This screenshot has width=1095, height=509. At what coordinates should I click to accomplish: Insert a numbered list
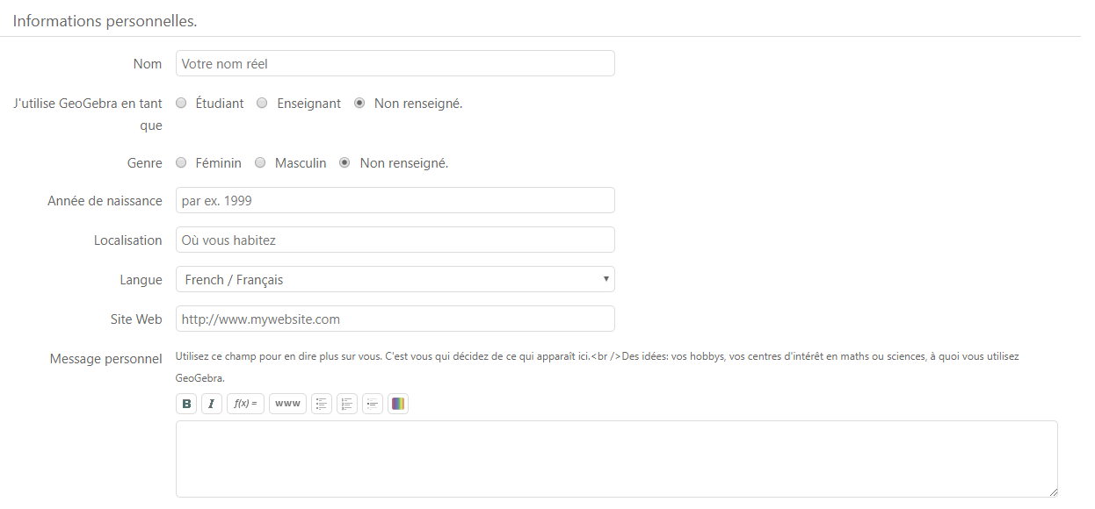point(347,404)
